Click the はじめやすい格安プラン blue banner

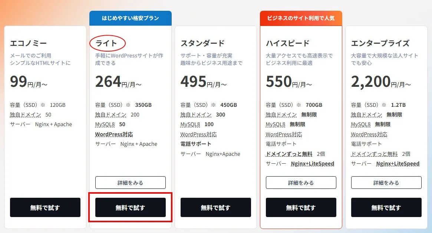click(130, 18)
